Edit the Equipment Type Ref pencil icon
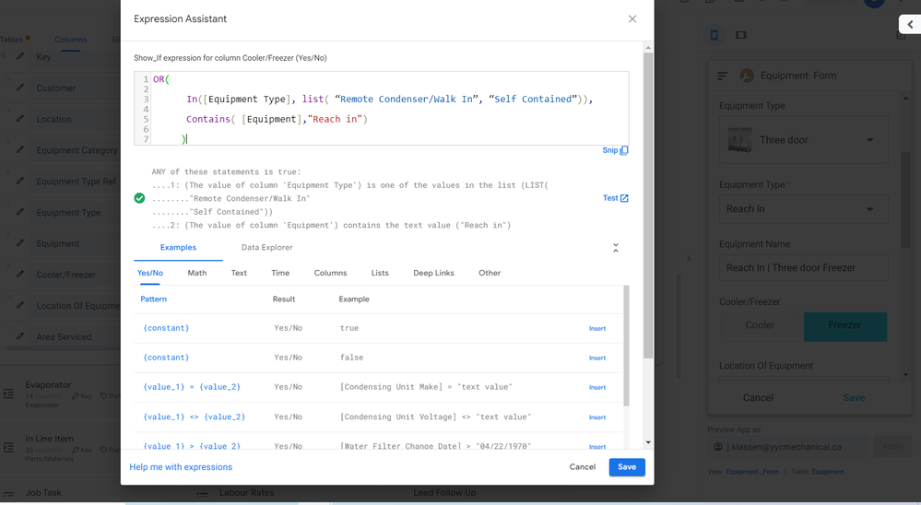921x505 pixels. tap(20, 181)
